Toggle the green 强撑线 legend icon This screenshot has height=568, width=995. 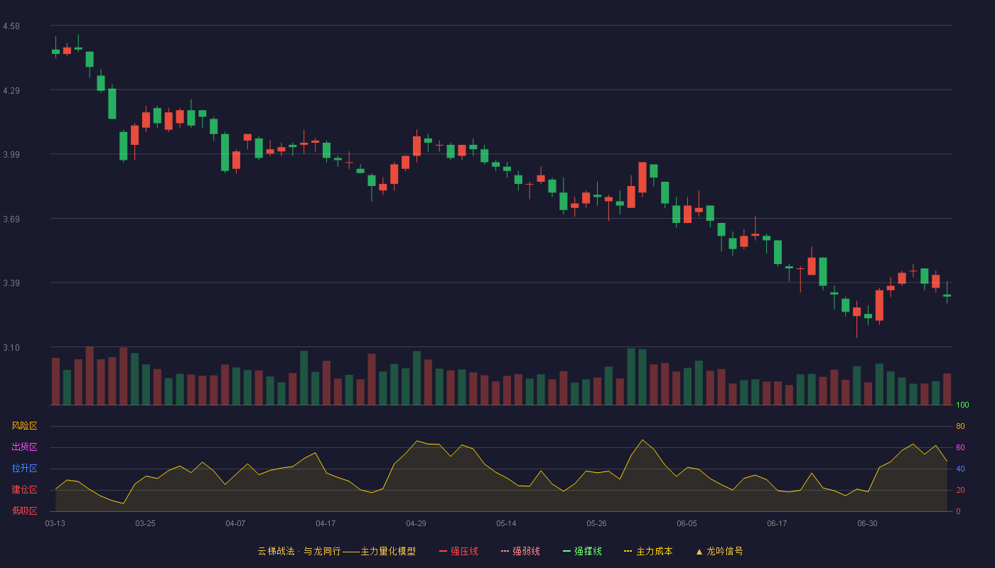click(566, 551)
